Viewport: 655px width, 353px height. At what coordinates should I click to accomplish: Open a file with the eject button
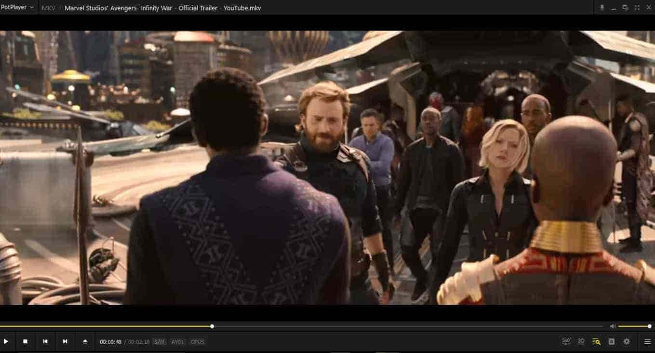point(85,341)
